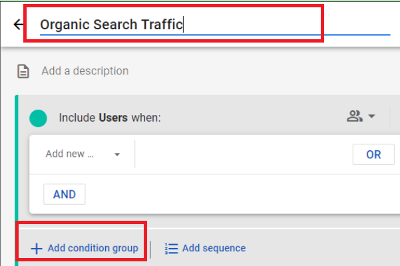Click the Organic Search Traffic name field
400x266 pixels.
(215, 25)
